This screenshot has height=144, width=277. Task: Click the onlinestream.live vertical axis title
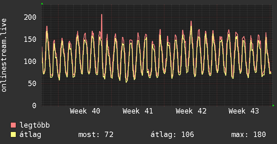[x=4, y=55]
